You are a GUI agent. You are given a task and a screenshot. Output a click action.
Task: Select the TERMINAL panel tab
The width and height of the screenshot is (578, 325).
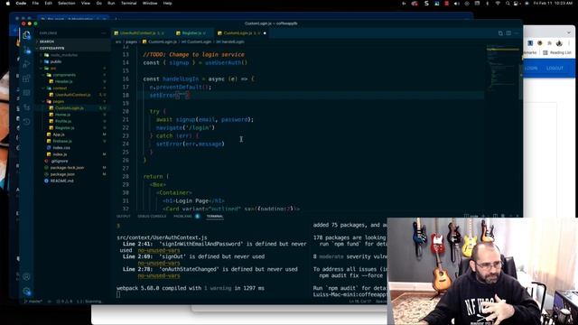click(215, 217)
